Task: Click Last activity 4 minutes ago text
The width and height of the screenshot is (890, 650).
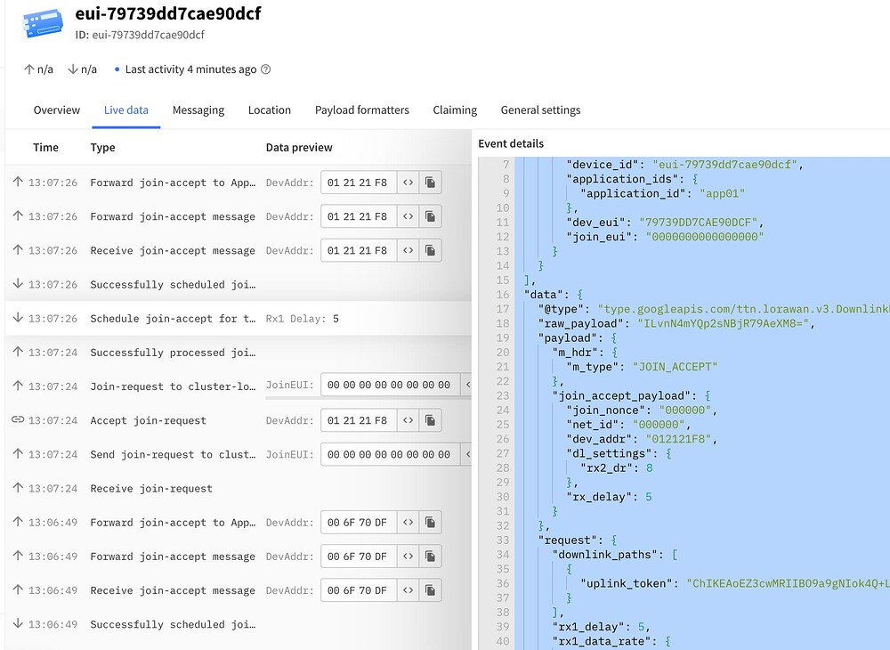Action: (190, 69)
